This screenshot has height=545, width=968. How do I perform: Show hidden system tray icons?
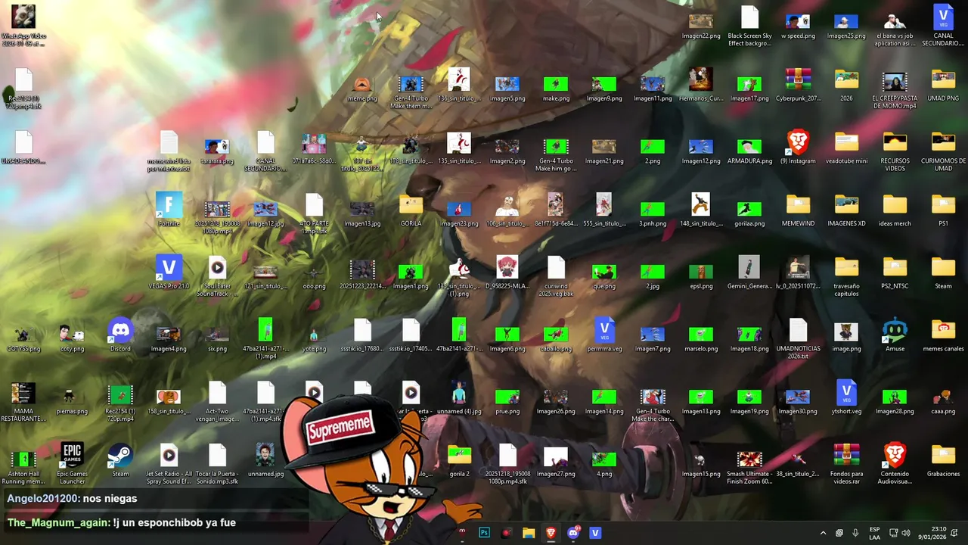pos(824,533)
